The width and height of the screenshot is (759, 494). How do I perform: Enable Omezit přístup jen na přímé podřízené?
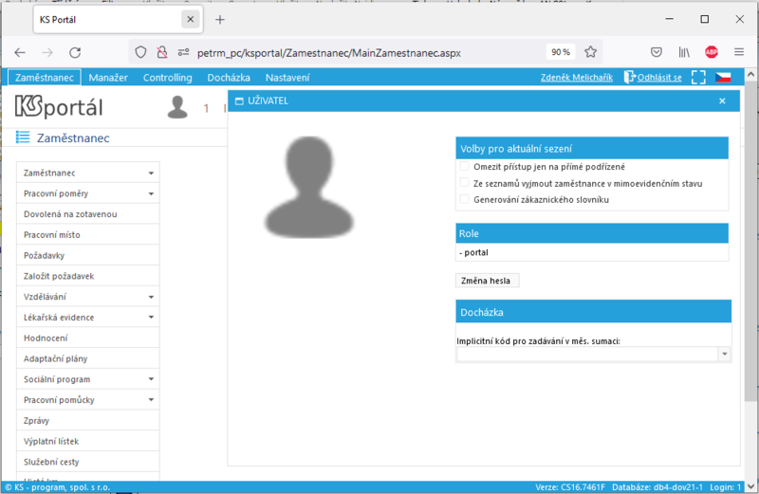point(464,167)
